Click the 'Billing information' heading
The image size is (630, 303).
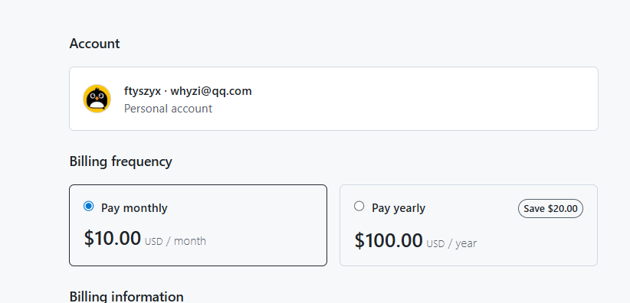coord(126,297)
